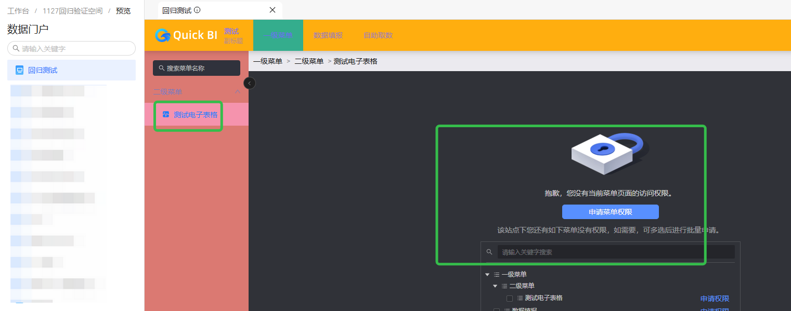
Task: Click the list icon beside 一级菜单 tree node
Action: pyautogui.click(x=497, y=275)
